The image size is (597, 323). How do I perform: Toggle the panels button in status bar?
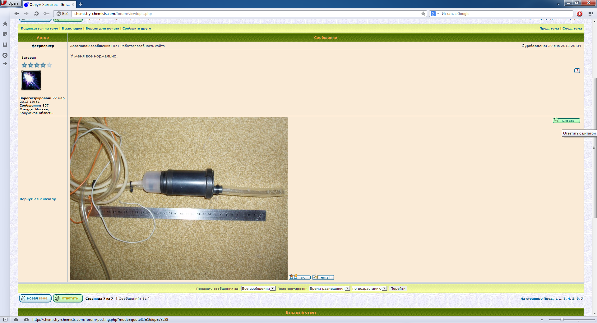click(5, 320)
